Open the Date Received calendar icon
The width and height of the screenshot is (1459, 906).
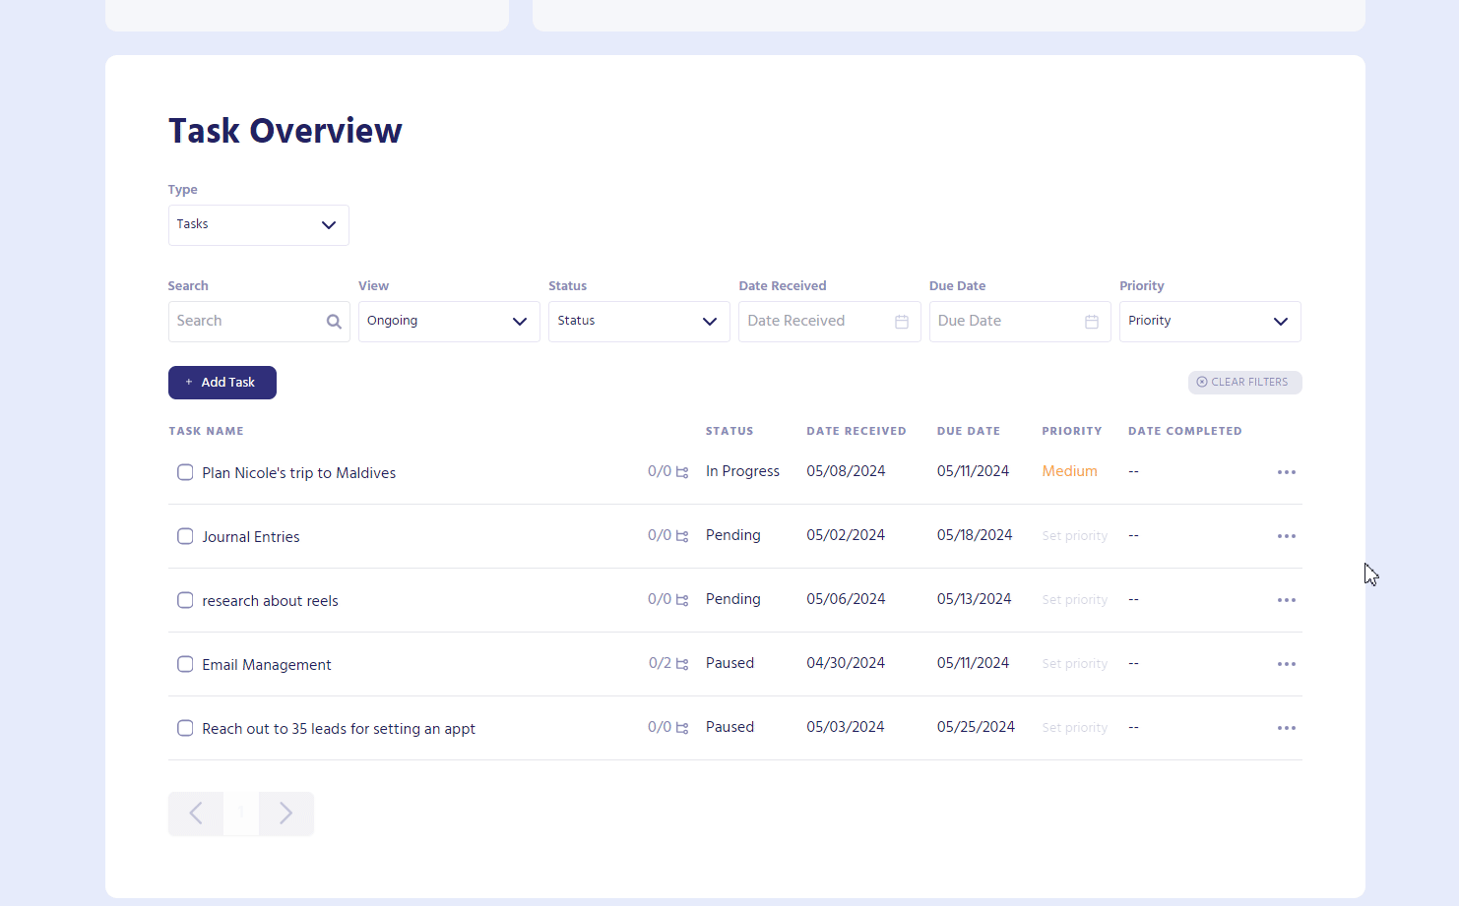[901, 322]
